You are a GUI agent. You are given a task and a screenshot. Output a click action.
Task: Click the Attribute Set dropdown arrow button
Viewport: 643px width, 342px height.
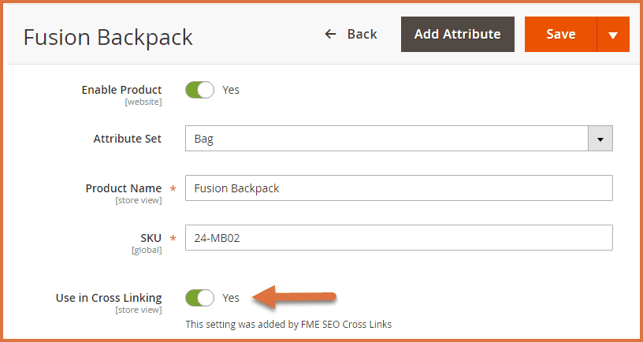click(600, 139)
